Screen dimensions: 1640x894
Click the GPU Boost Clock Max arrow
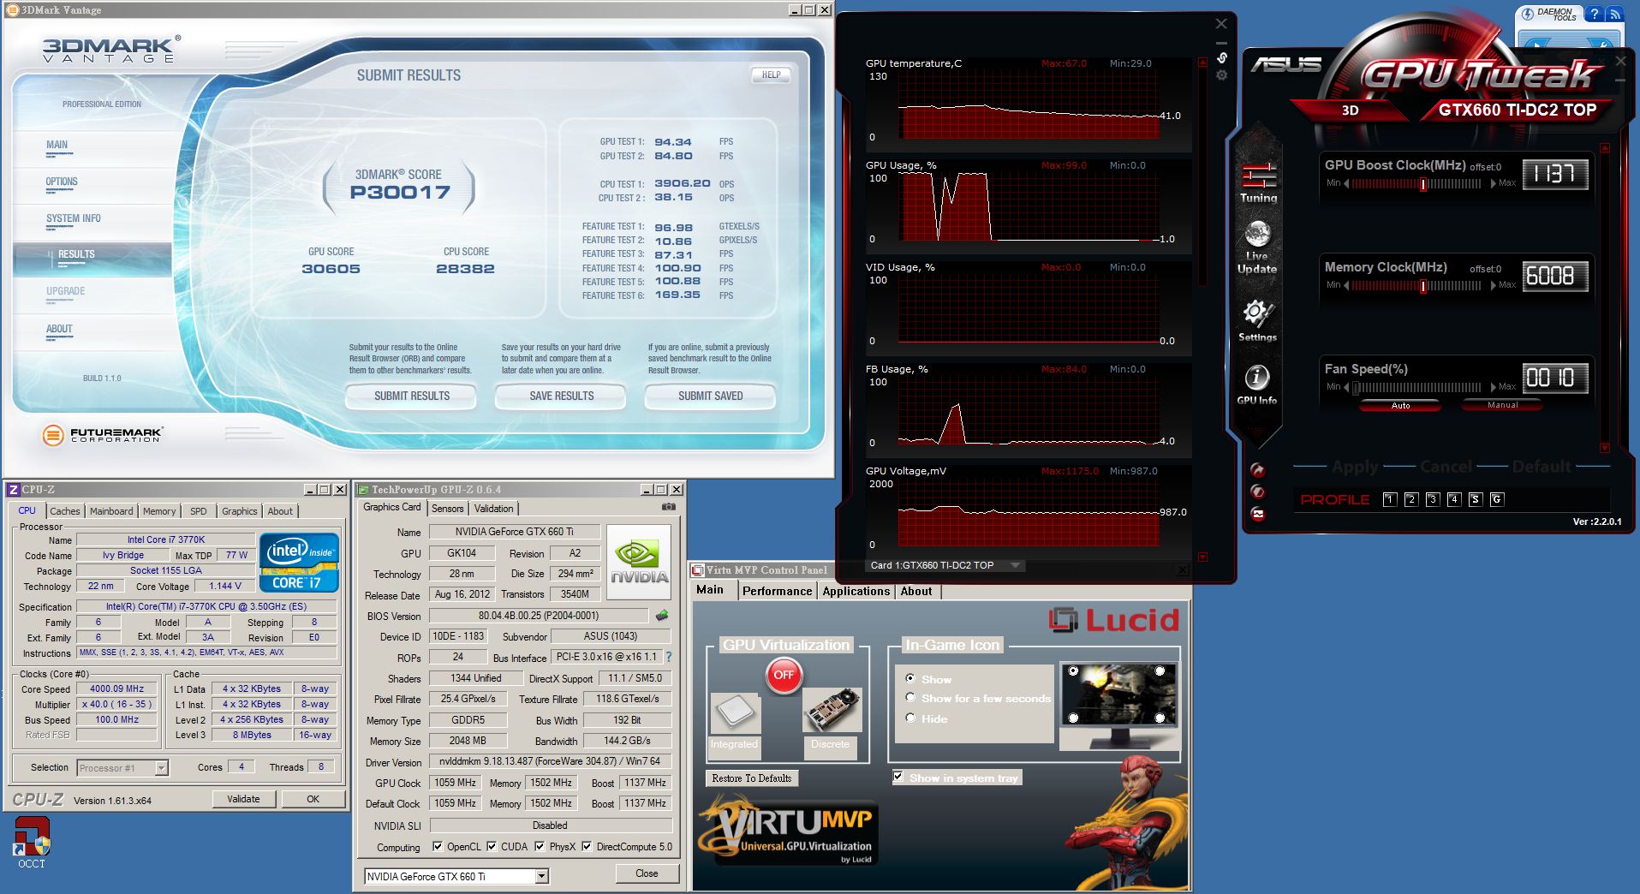1494,183
